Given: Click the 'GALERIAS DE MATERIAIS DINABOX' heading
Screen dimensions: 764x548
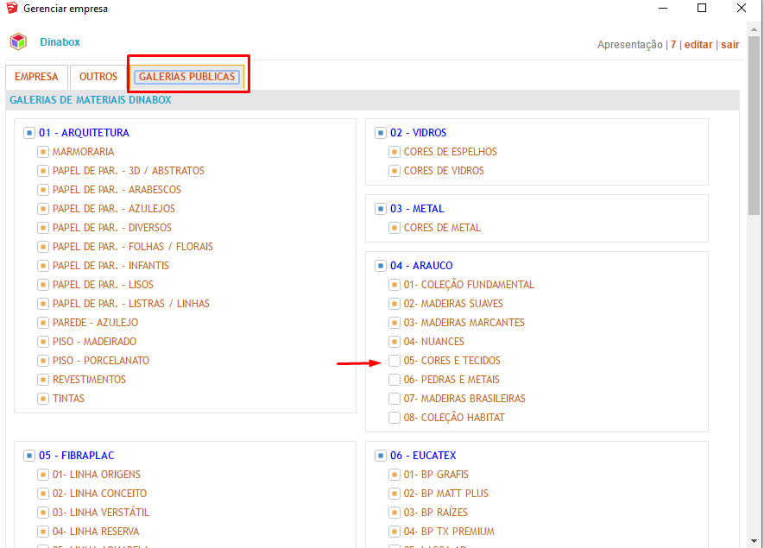Looking at the screenshot, I should (x=91, y=100).
